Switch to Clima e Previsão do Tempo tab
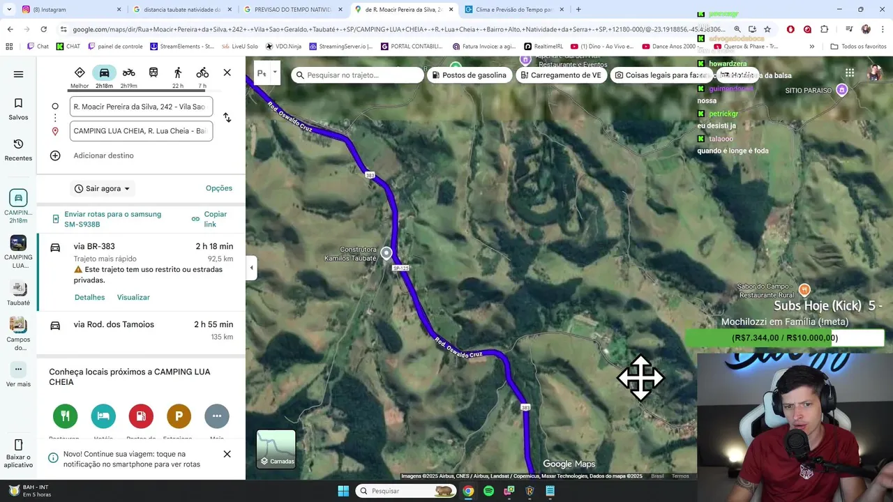The height and width of the screenshot is (502, 893). pos(514,10)
